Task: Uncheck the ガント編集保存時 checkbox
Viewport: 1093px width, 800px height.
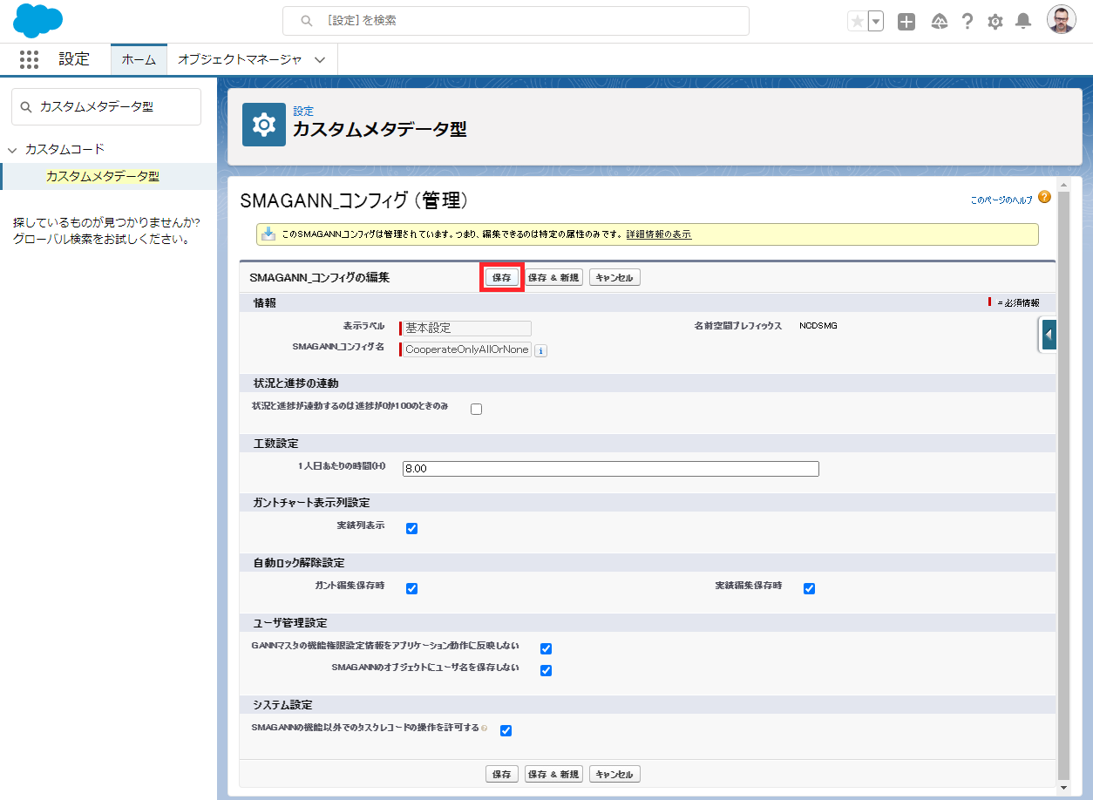Action: (x=412, y=588)
